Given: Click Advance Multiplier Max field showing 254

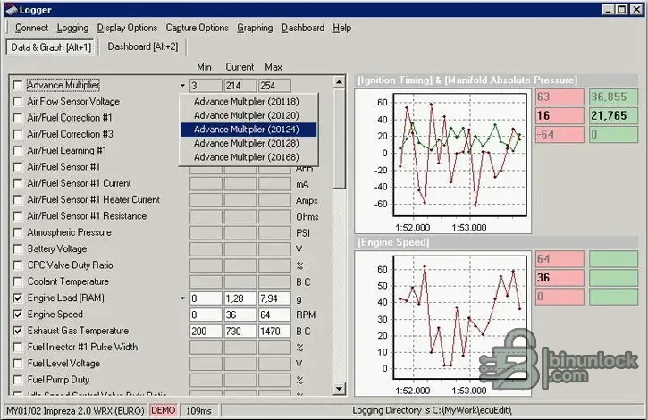Looking at the screenshot, I should click(x=274, y=86).
